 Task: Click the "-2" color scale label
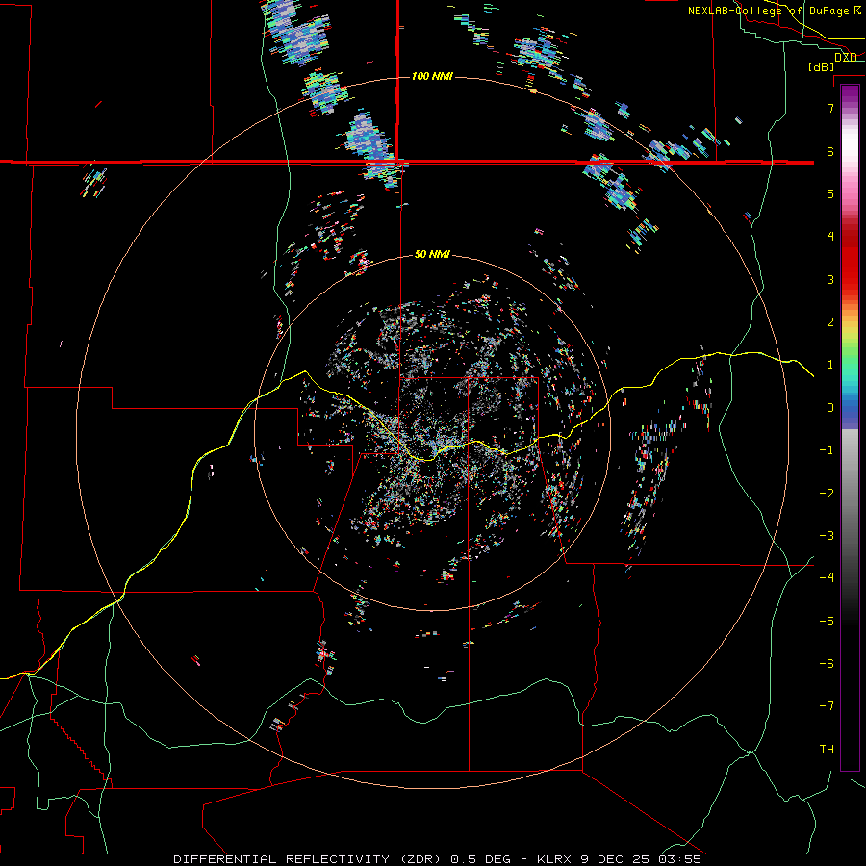[827, 494]
